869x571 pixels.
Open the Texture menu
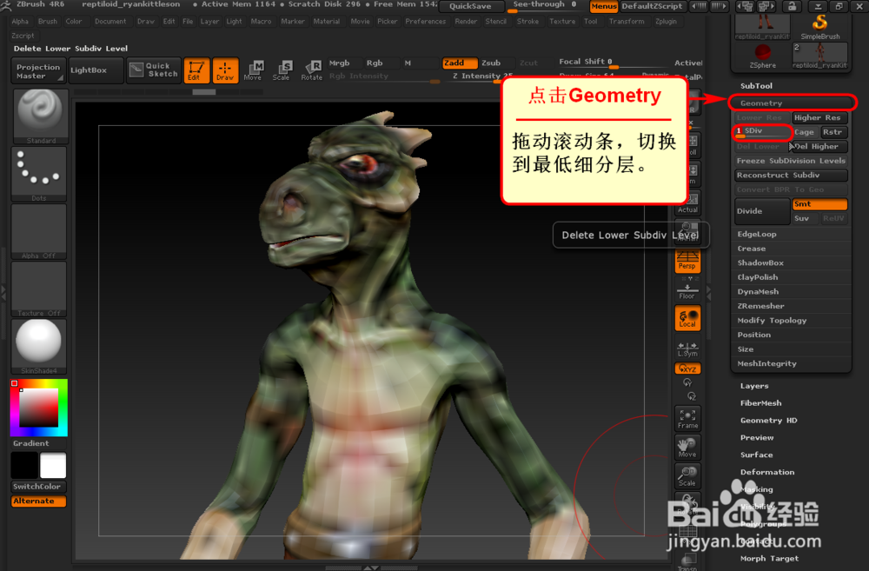pos(562,22)
